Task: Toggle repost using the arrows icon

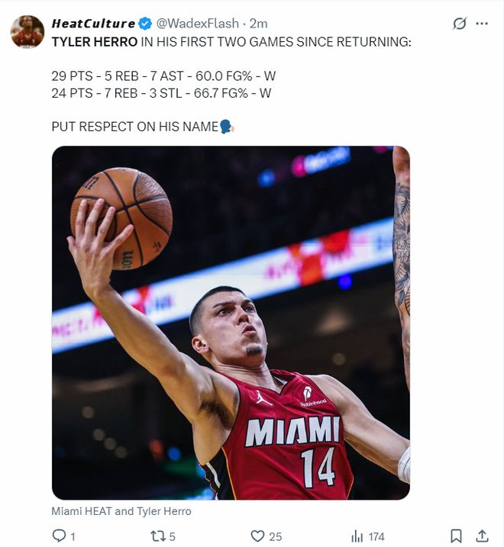Action: point(158,536)
